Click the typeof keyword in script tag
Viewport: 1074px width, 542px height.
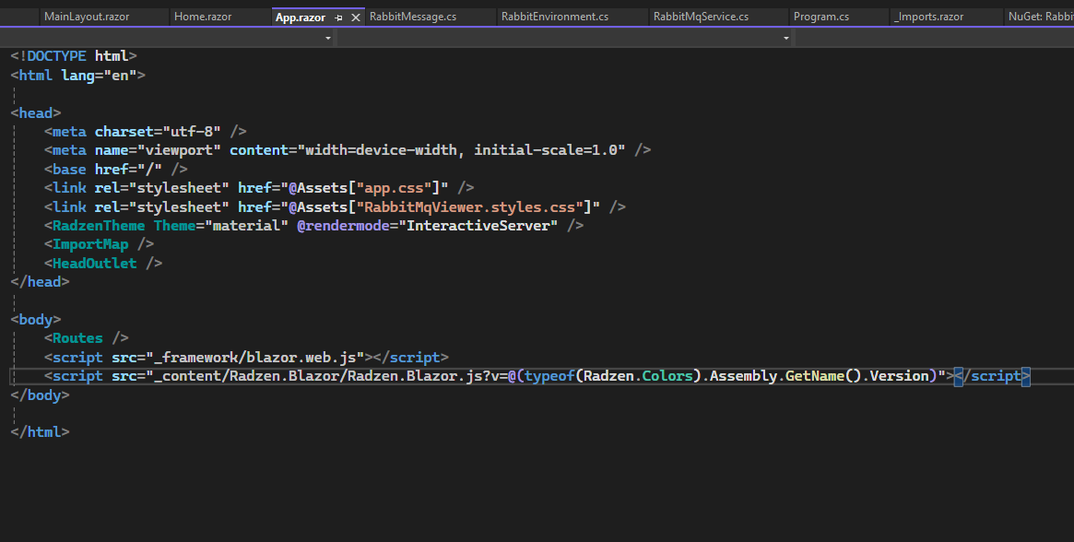pyautogui.click(x=550, y=375)
